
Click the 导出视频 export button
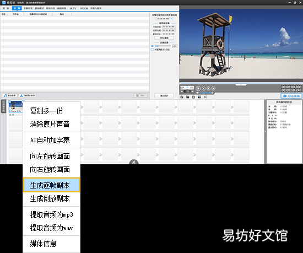point(291,96)
